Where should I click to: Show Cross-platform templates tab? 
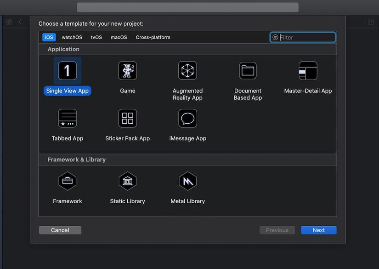[x=153, y=37]
